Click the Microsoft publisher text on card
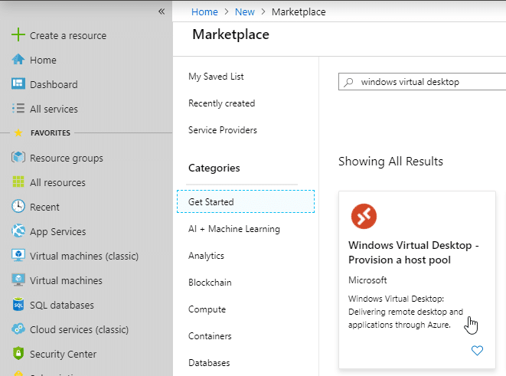Viewport: 506px width, 376px height. (367, 280)
